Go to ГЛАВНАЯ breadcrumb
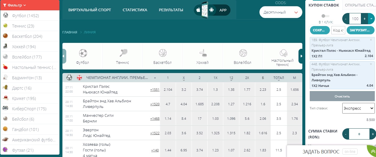 click(70, 32)
